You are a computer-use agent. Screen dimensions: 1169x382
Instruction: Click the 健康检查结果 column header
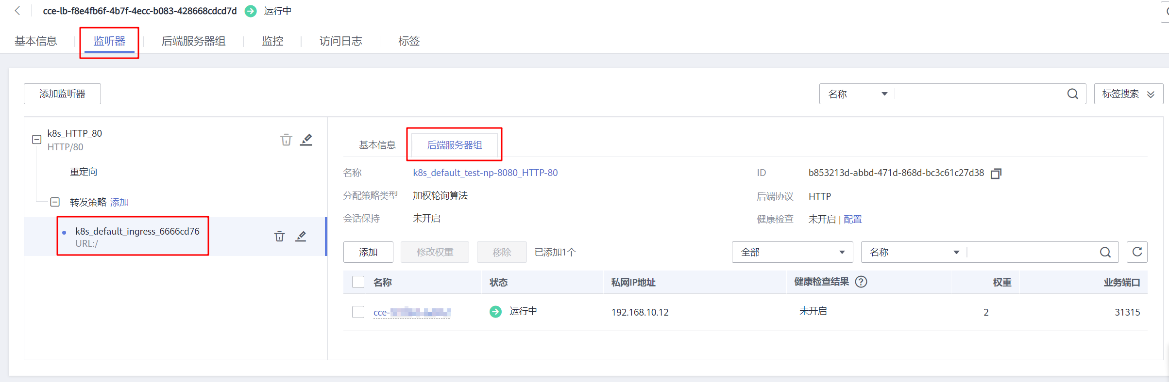click(821, 282)
